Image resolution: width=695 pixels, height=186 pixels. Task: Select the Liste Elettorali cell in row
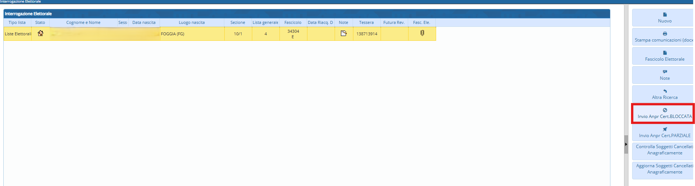click(x=18, y=34)
